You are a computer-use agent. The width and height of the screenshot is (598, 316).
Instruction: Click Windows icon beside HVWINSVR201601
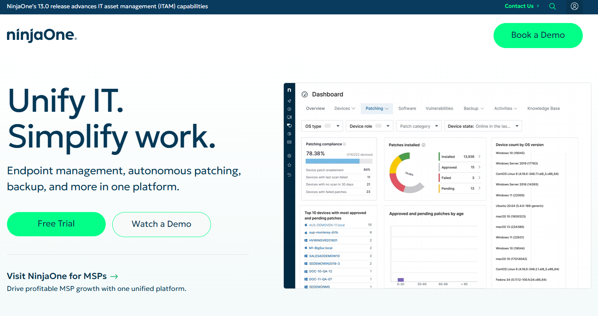pos(306,240)
